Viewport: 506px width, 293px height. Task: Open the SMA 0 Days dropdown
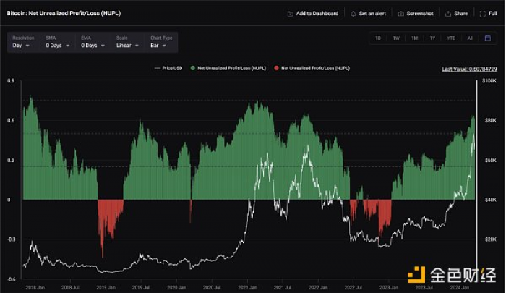57,42
